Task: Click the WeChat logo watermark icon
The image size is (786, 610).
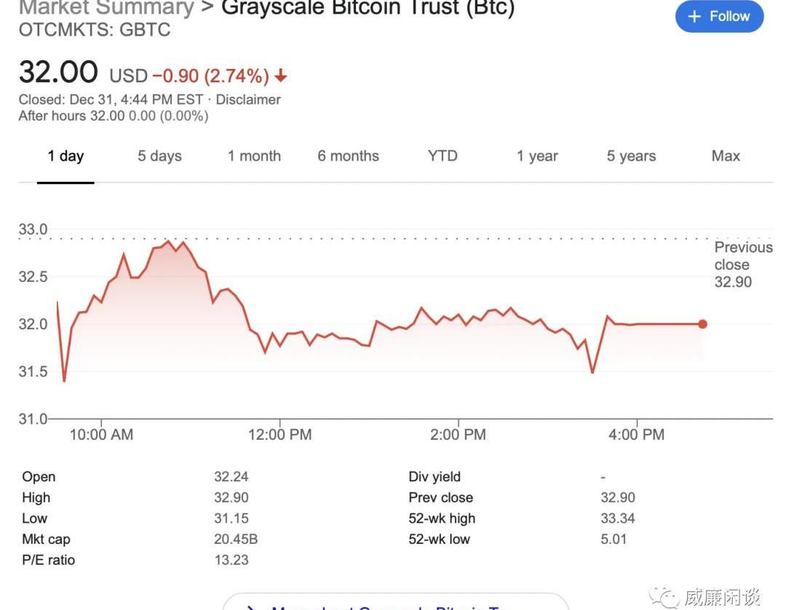Action: (665, 598)
